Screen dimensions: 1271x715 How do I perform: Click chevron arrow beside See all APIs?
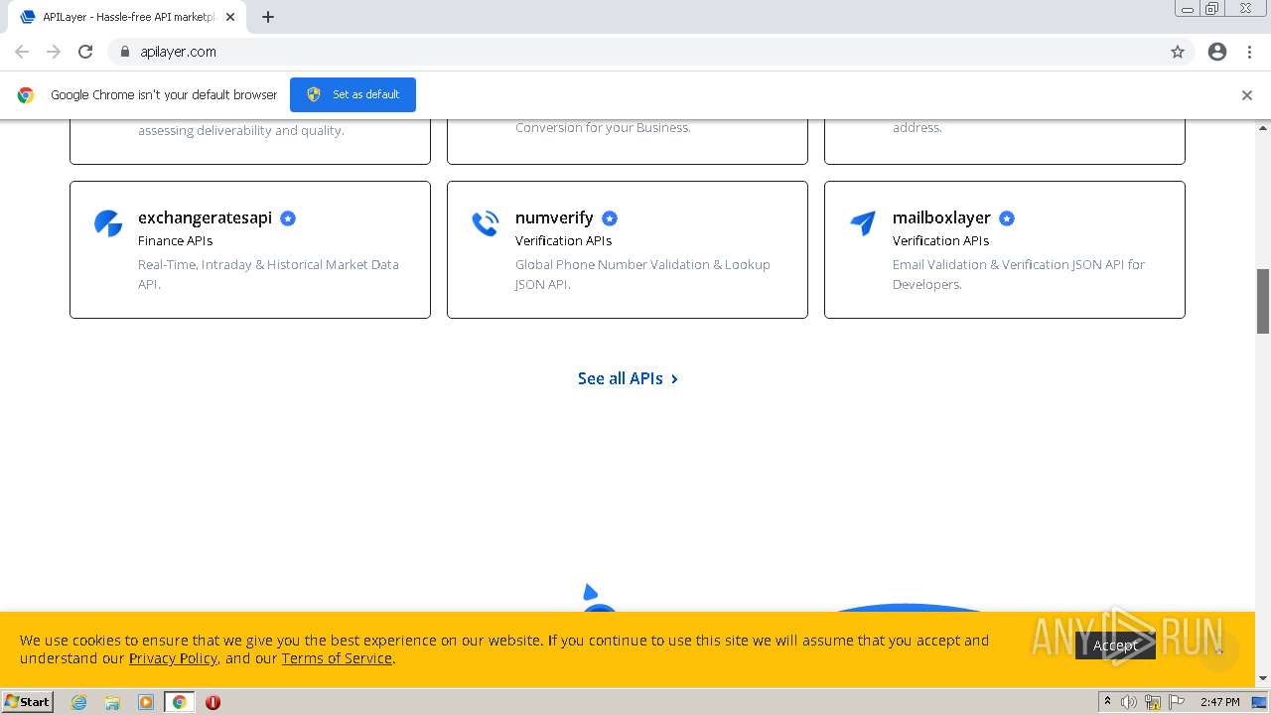click(x=674, y=378)
